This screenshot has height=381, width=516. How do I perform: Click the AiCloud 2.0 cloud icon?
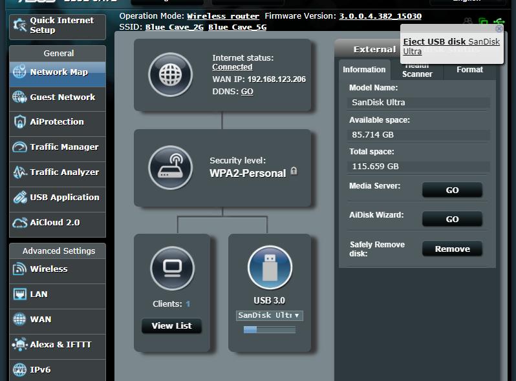(20, 223)
